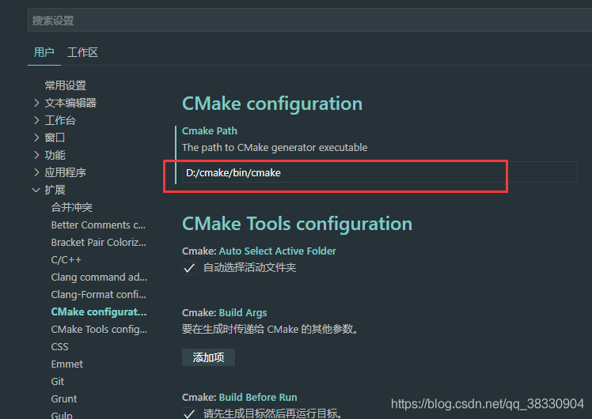
Task: Open the Git settings entry
Action: coord(58,381)
